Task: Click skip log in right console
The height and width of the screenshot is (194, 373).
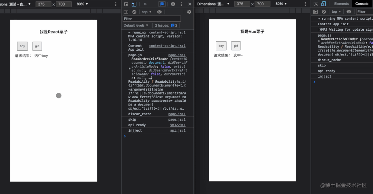Action: [322, 65]
